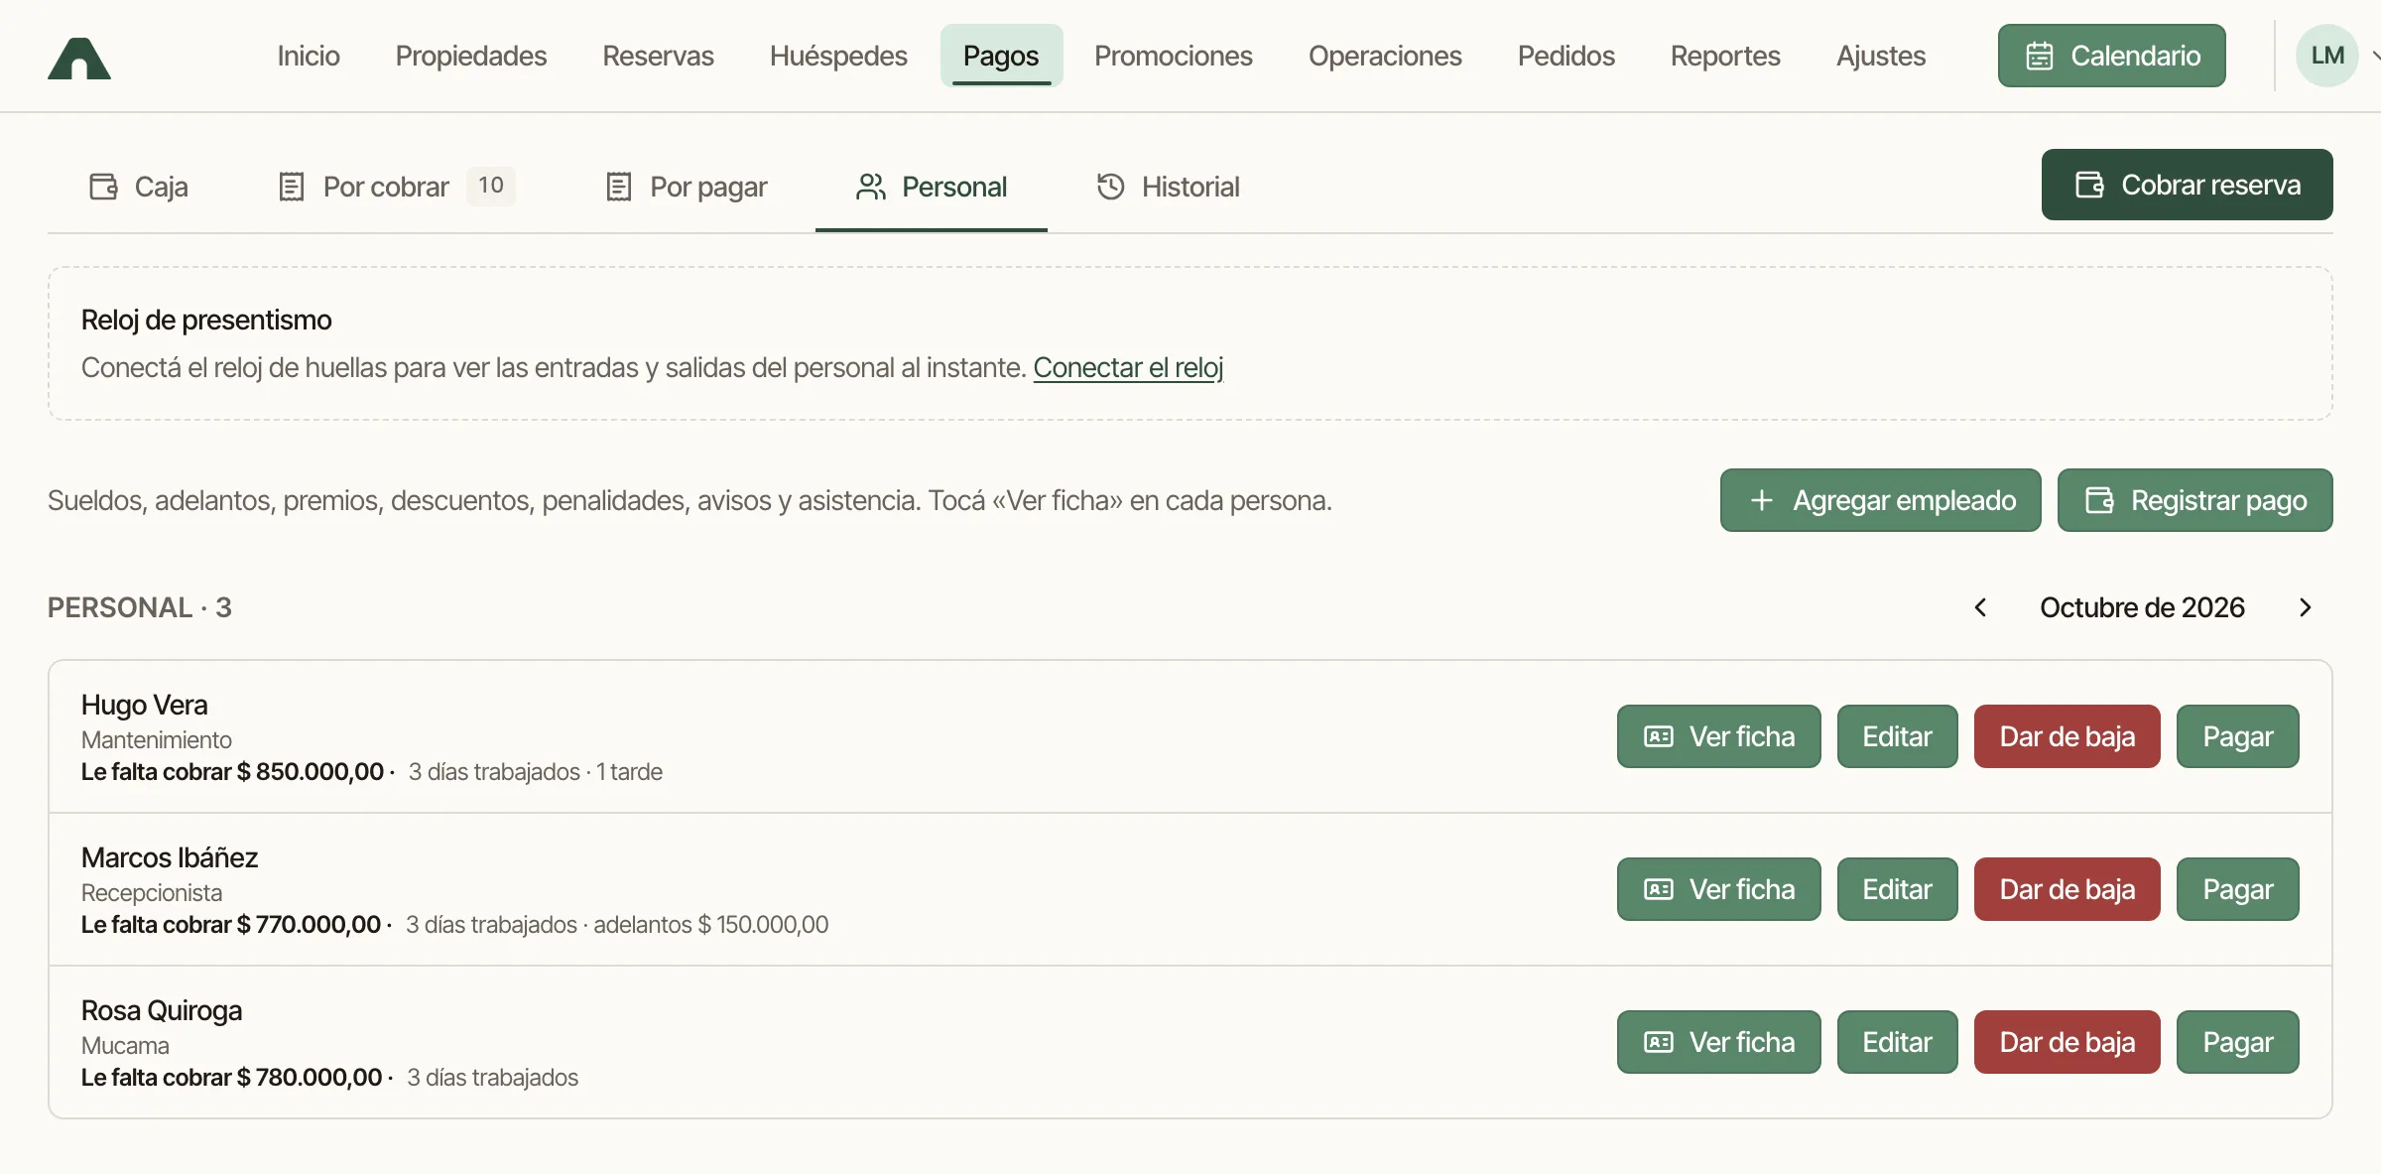Edit Marcos Ibáñez's record
This screenshot has width=2381, height=1174.
(x=1897, y=889)
